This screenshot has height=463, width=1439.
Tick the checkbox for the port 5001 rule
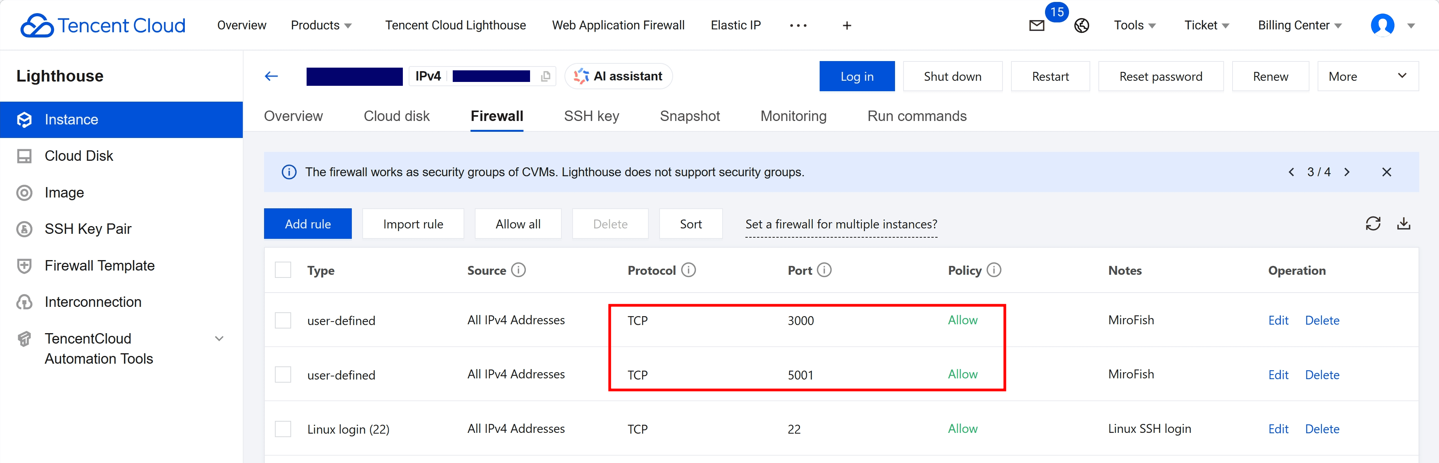(x=283, y=375)
